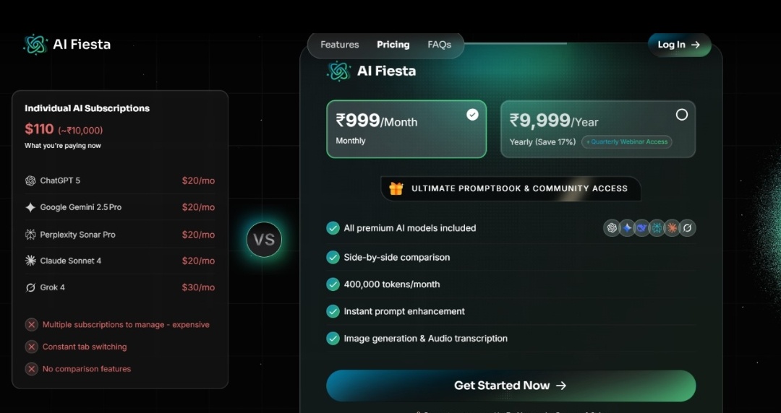Open the Features nav tab
This screenshot has height=413, width=781.
point(339,45)
